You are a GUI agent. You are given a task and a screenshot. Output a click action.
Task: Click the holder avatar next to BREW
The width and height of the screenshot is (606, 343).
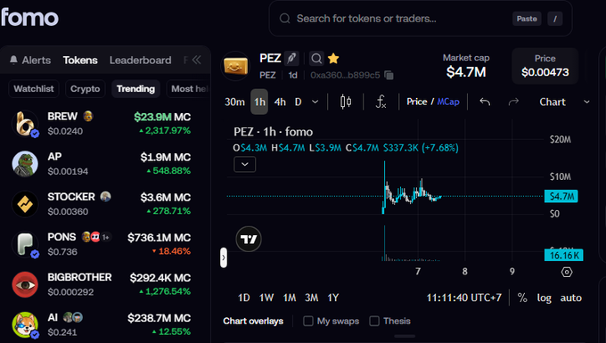click(88, 117)
